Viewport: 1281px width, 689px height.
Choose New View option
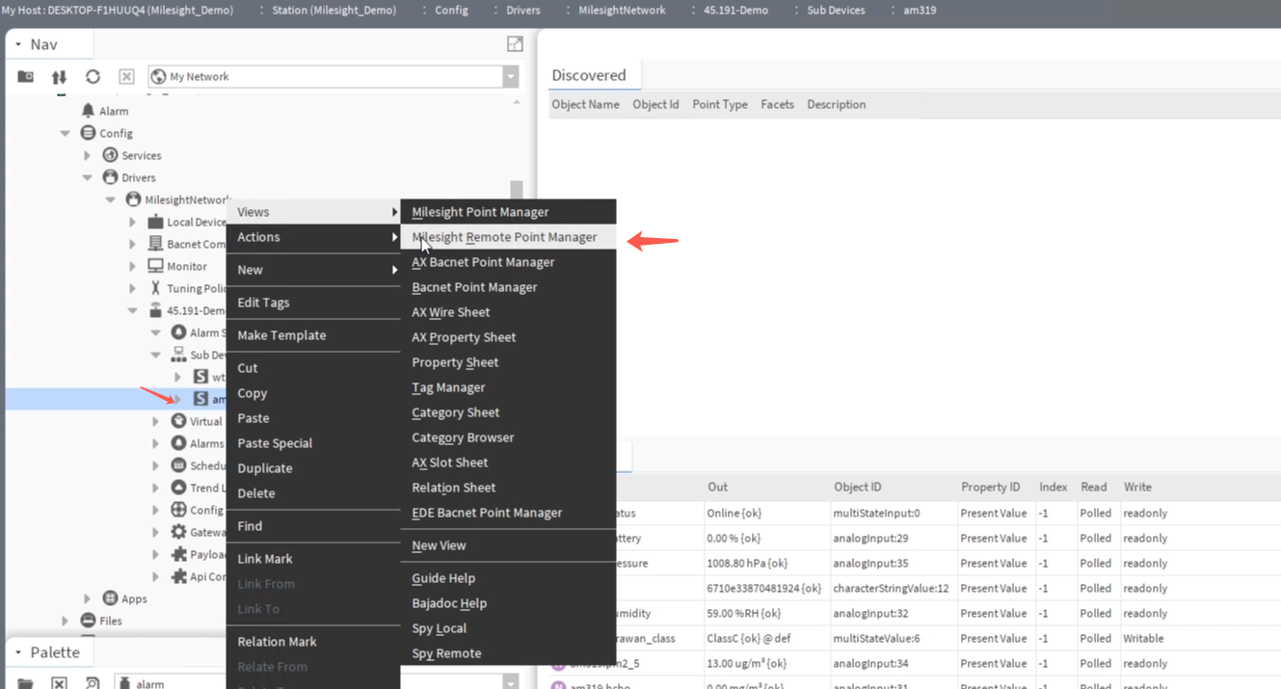click(439, 545)
